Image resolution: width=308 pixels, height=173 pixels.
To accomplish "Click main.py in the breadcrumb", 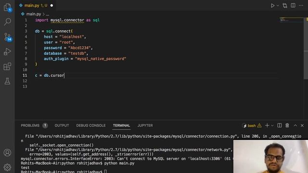I will (34, 14).
